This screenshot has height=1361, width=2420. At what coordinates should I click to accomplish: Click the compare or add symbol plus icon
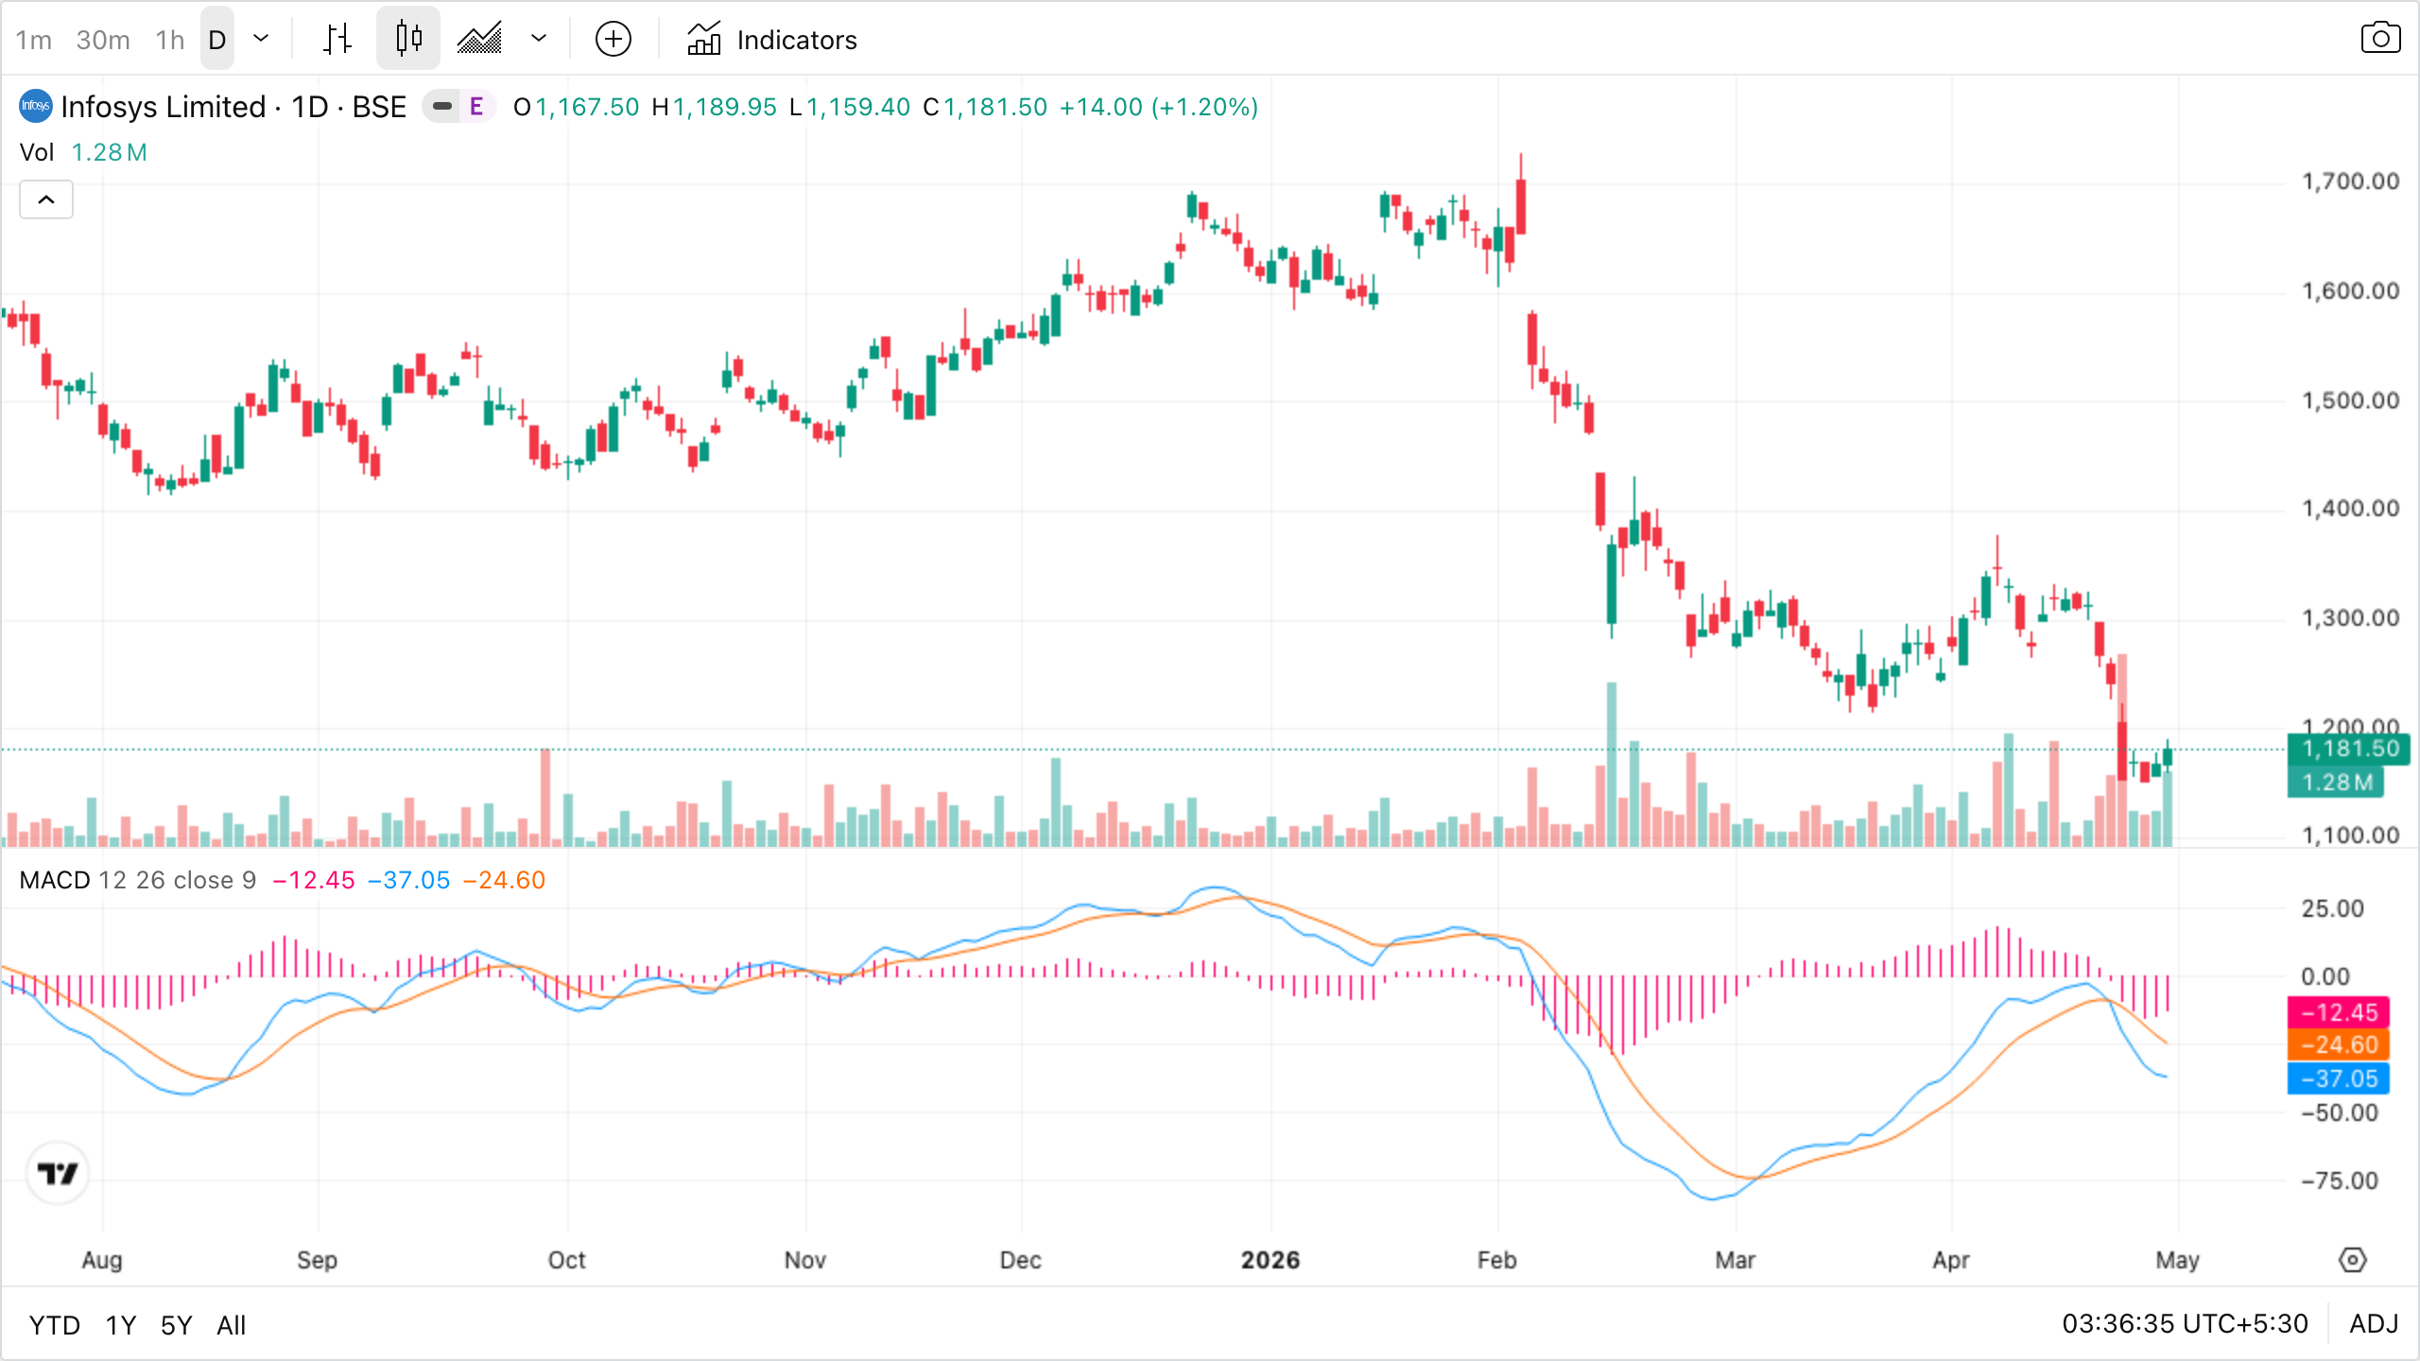pyautogui.click(x=614, y=39)
